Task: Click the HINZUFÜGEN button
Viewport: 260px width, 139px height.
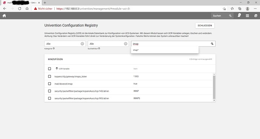Action: tap(55, 59)
